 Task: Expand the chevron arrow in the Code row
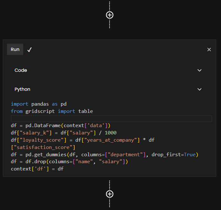(199, 70)
